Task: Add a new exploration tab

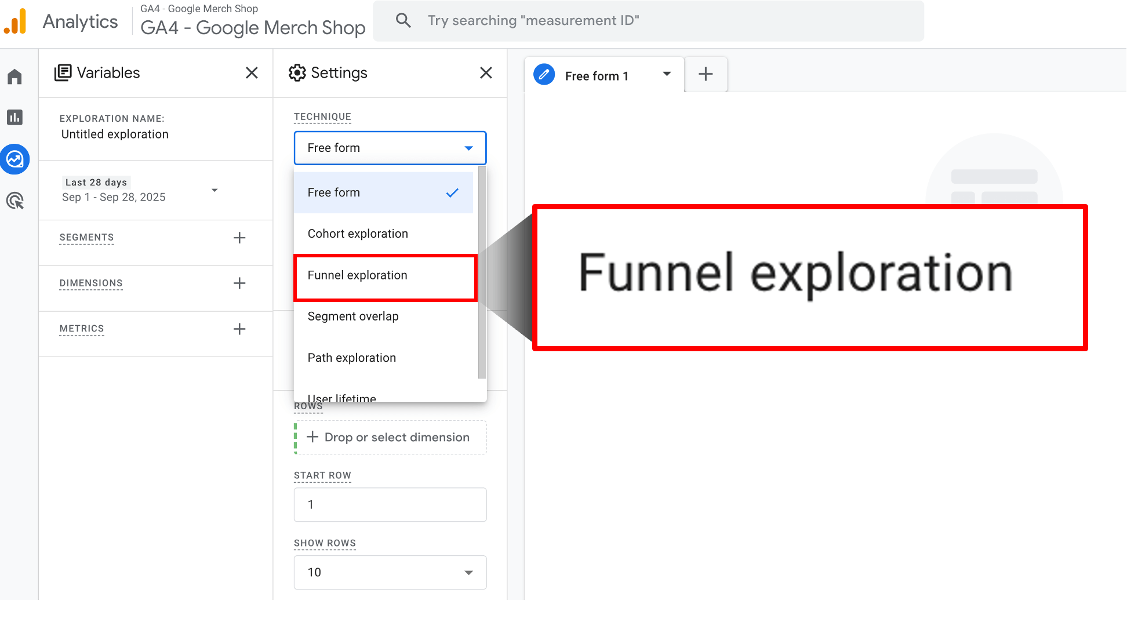Action: point(706,74)
